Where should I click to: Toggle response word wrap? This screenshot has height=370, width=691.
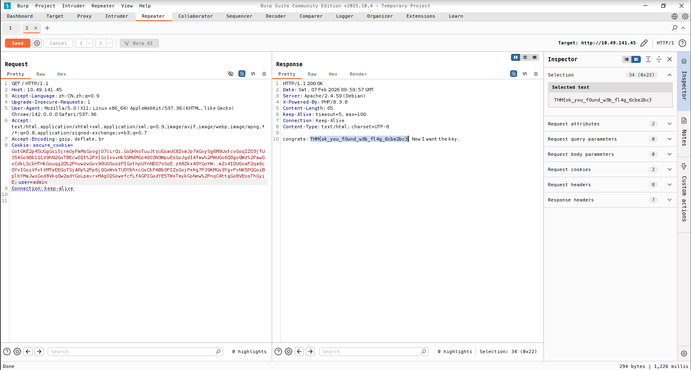514,74
